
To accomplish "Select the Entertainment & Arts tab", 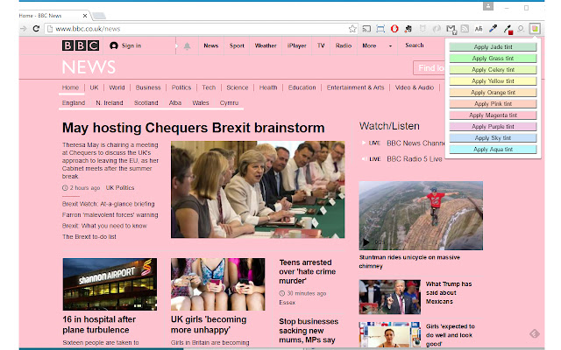I will pyautogui.click(x=355, y=87).
